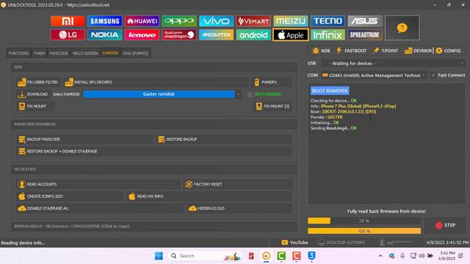Screen dimensions: 470x264
Task: Select the Spreadtrum brand logo
Action: tap(365, 34)
